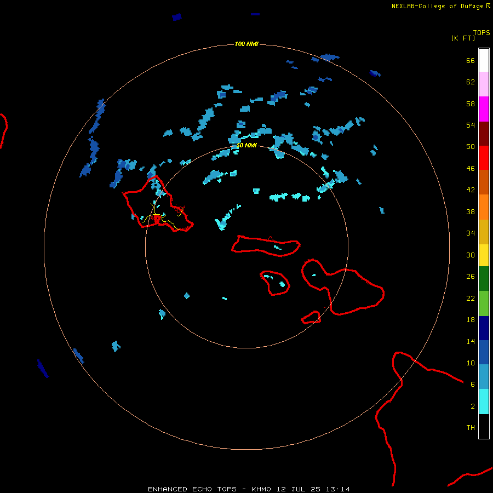
Task: Select the yellow 34 kft legend swatch
Action: pos(484,255)
